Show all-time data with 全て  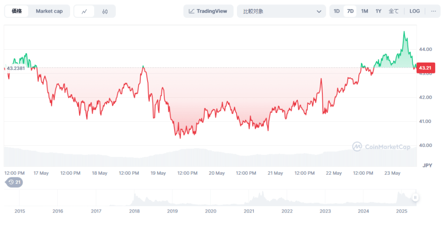[x=393, y=11]
